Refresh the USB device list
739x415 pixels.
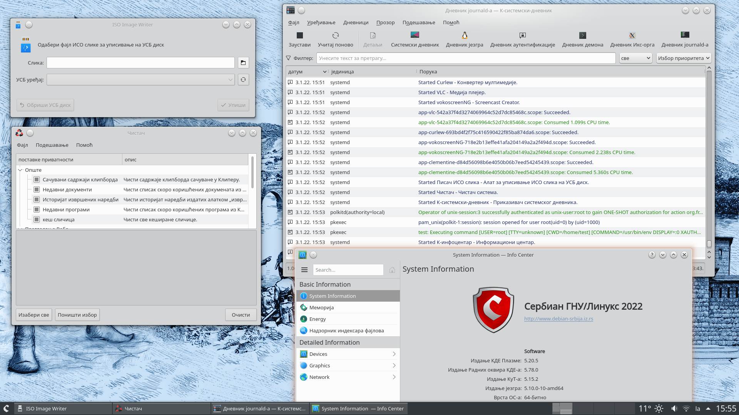[x=243, y=80]
